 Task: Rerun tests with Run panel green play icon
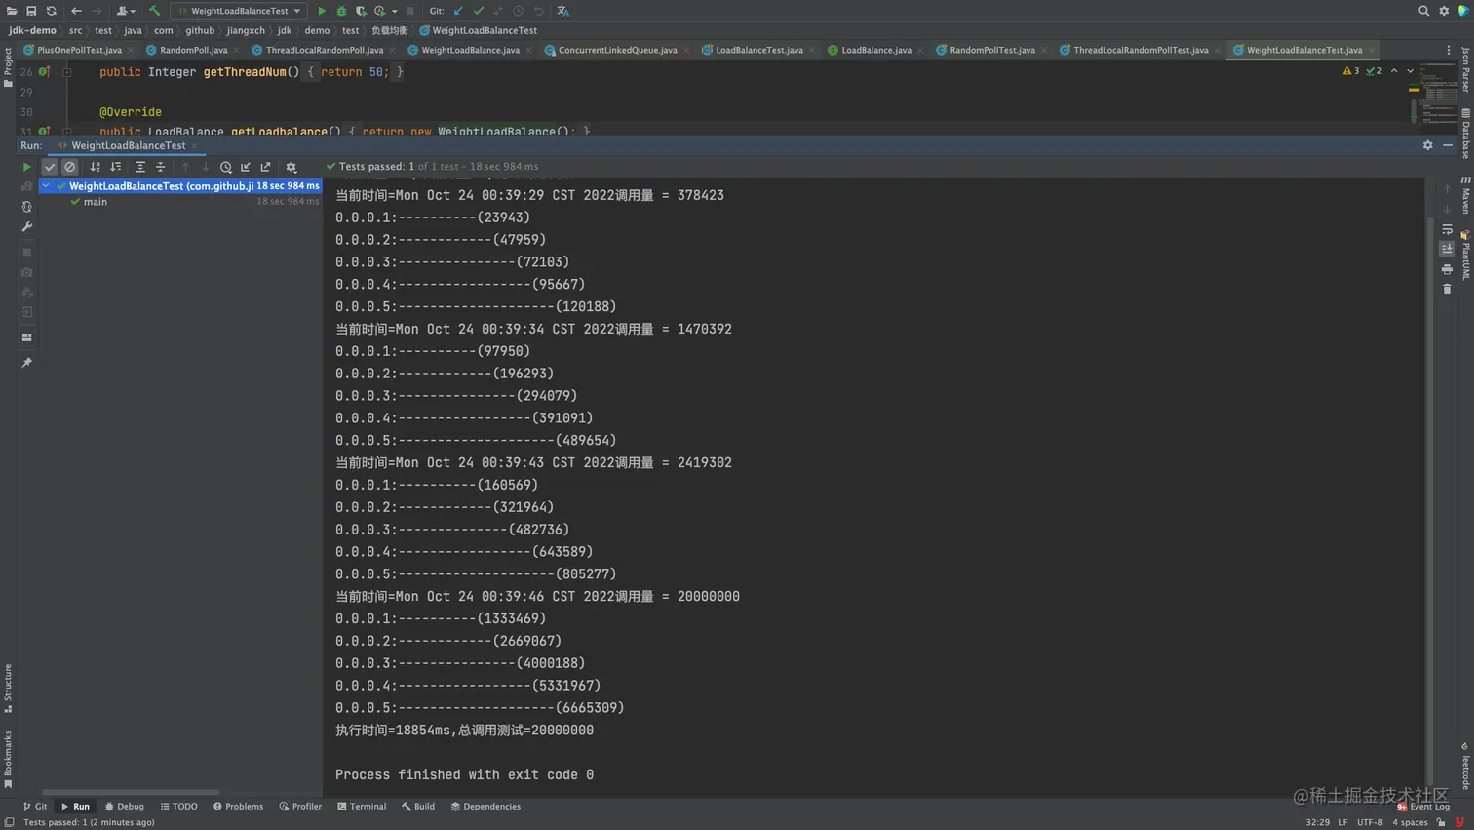pyautogui.click(x=26, y=167)
